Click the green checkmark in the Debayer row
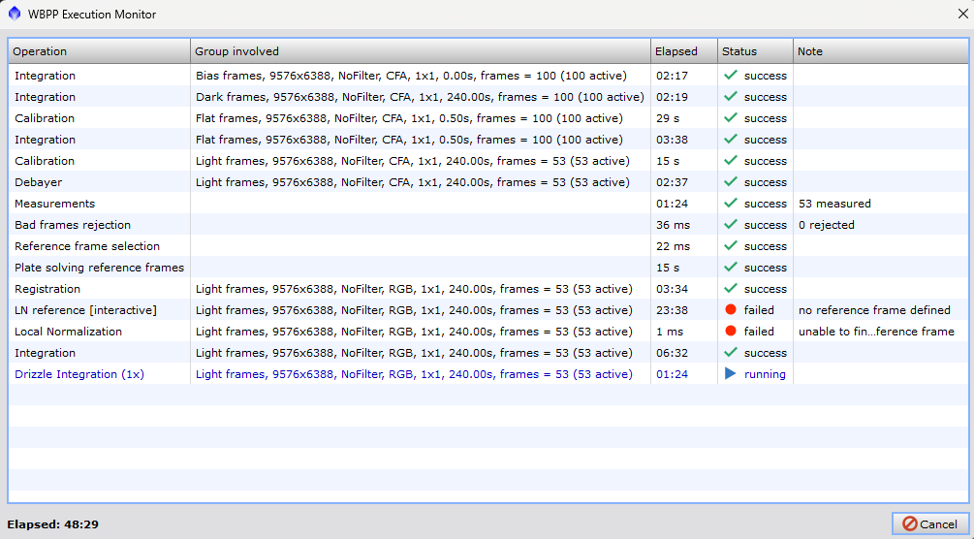The height and width of the screenshot is (539, 974). (731, 181)
